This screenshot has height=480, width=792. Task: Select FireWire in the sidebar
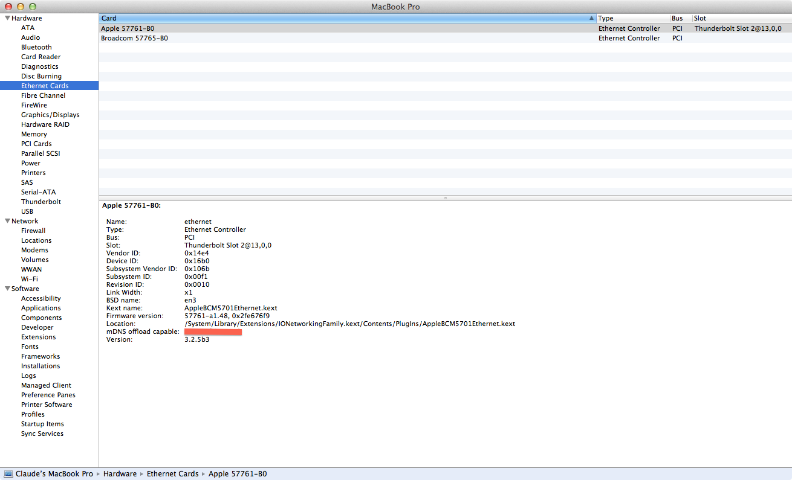pyautogui.click(x=34, y=105)
